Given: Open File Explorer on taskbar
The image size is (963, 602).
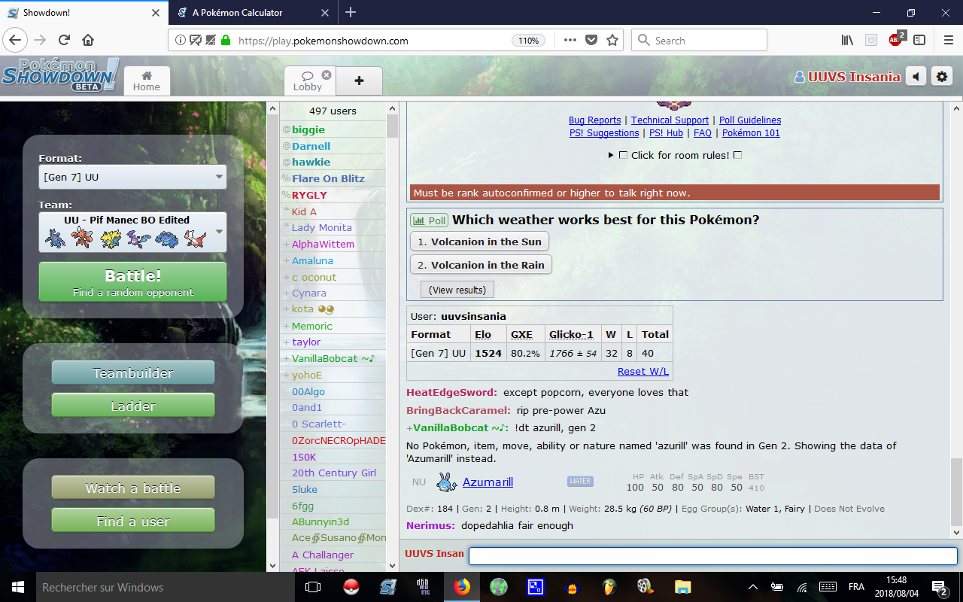Looking at the screenshot, I should pos(682,587).
